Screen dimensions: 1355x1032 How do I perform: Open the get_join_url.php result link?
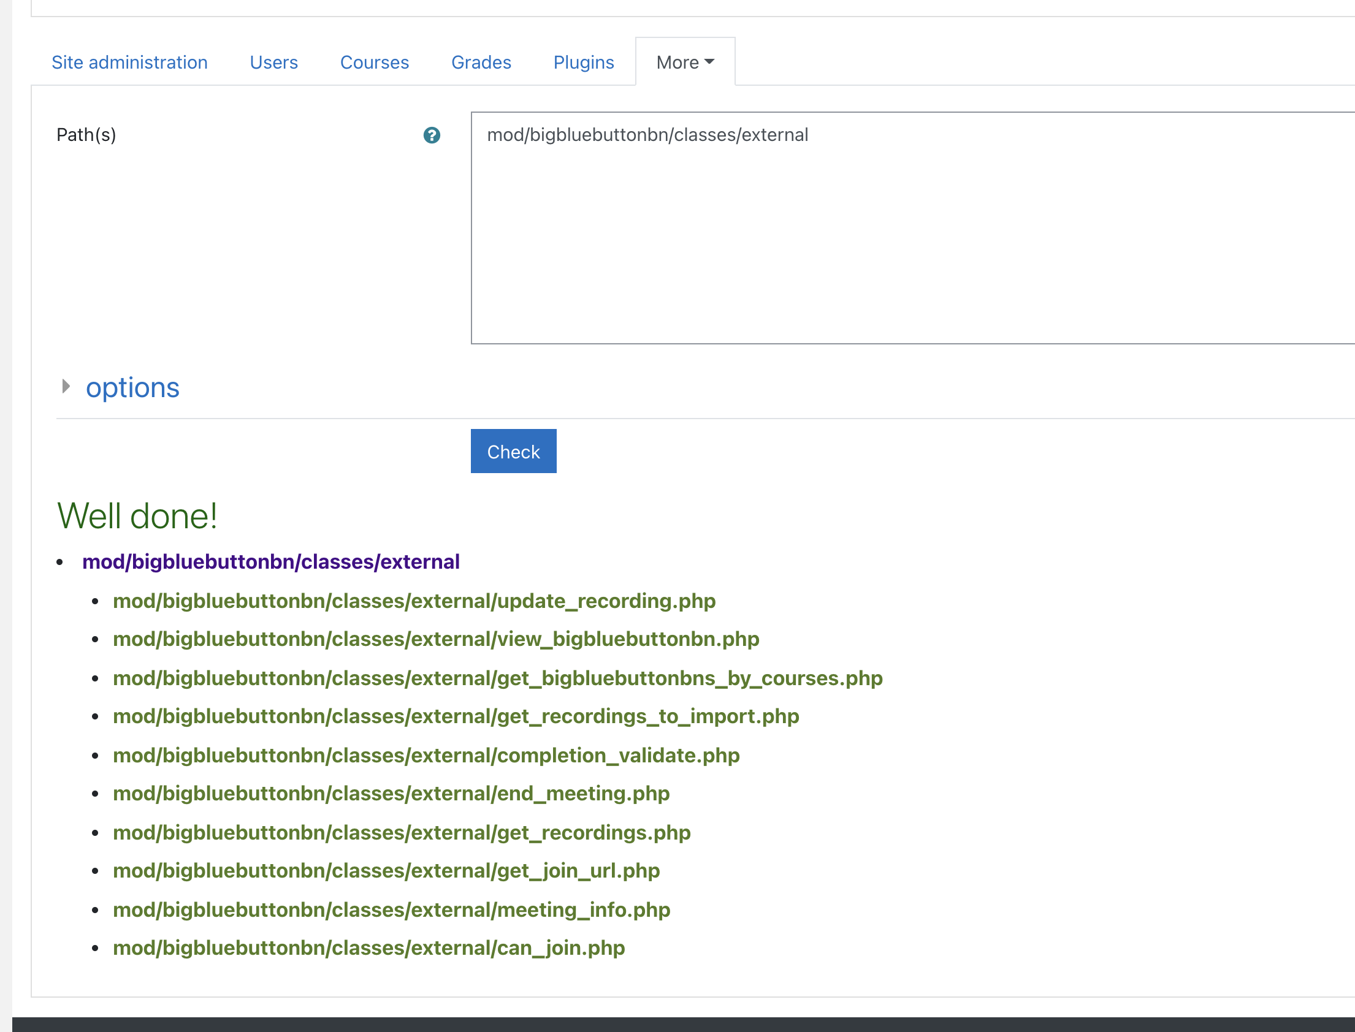[x=386, y=871]
